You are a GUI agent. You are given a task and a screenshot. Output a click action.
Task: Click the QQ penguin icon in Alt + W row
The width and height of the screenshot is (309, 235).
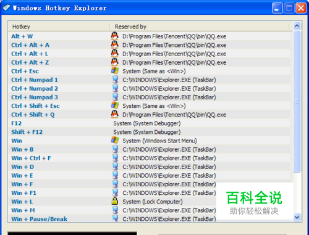115,36
